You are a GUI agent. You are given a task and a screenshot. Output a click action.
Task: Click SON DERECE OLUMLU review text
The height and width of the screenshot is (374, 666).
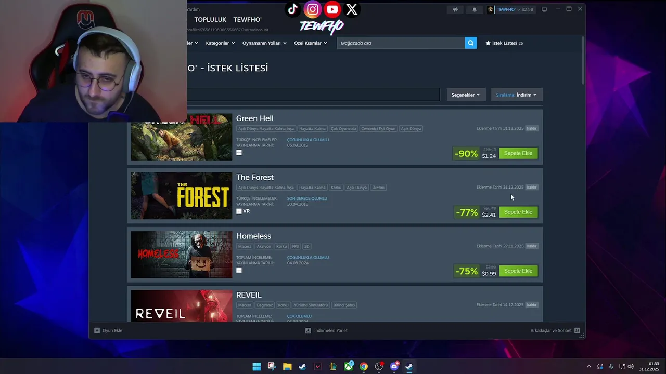click(307, 198)
